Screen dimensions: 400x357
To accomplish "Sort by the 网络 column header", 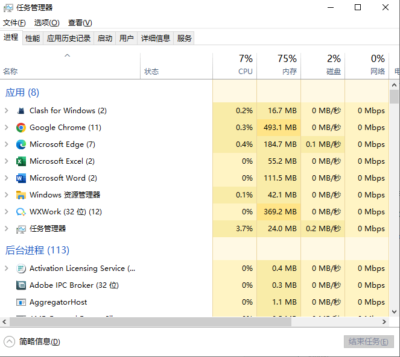I will [367, 66].
